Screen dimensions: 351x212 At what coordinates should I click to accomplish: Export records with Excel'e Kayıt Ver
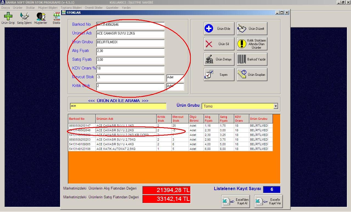[268, 201]
